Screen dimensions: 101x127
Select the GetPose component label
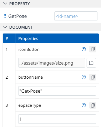tap(18, 16)
